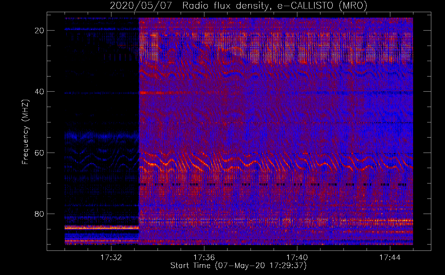Click the 17:44 time tick label

coord(390,258)
